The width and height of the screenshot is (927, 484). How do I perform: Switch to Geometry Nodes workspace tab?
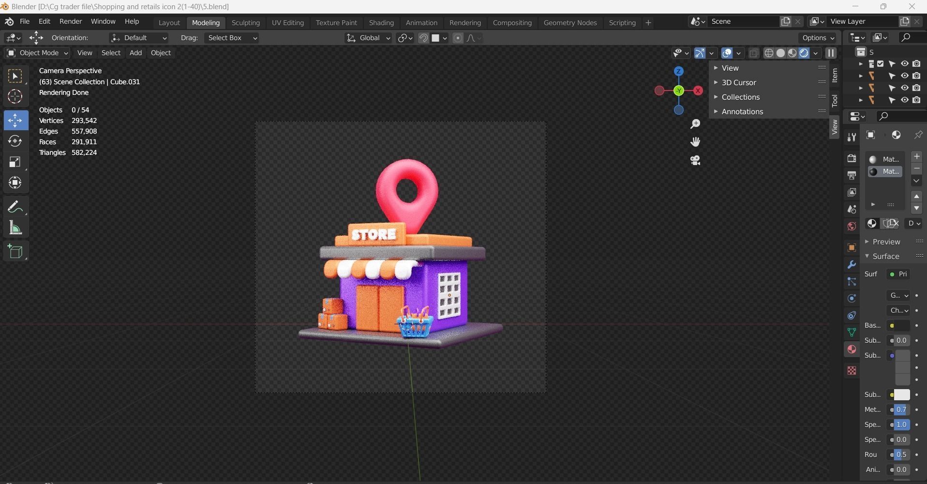click(570, 23)
